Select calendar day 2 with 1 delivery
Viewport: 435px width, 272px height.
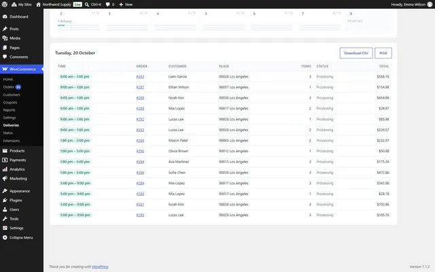coord(79,21)
